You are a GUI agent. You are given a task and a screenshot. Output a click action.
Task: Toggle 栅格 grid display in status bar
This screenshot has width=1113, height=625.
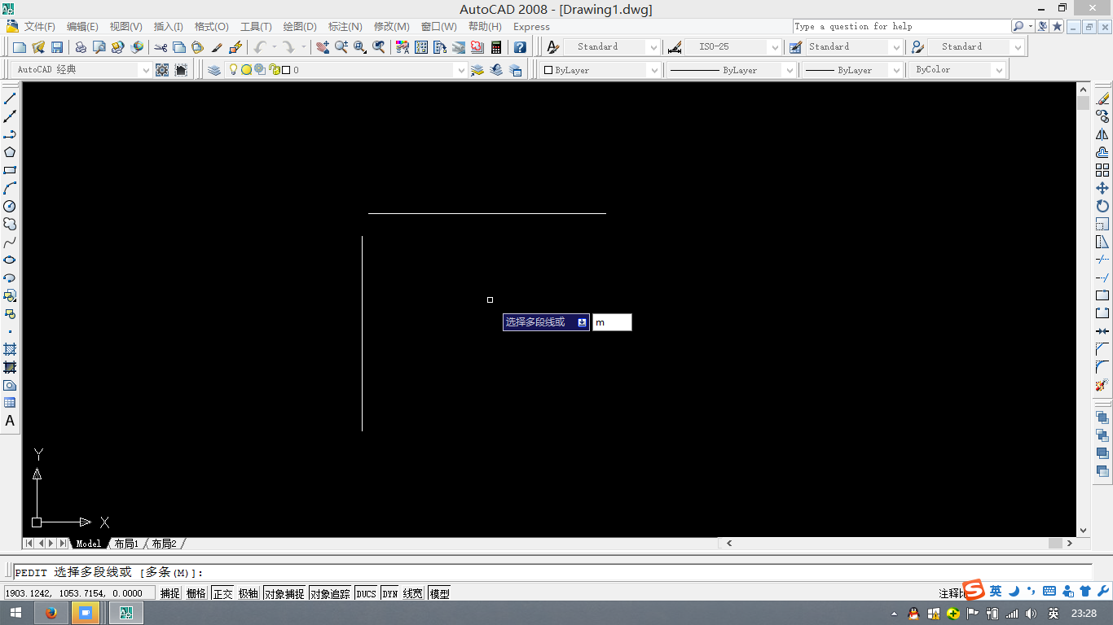coord(196,593)
